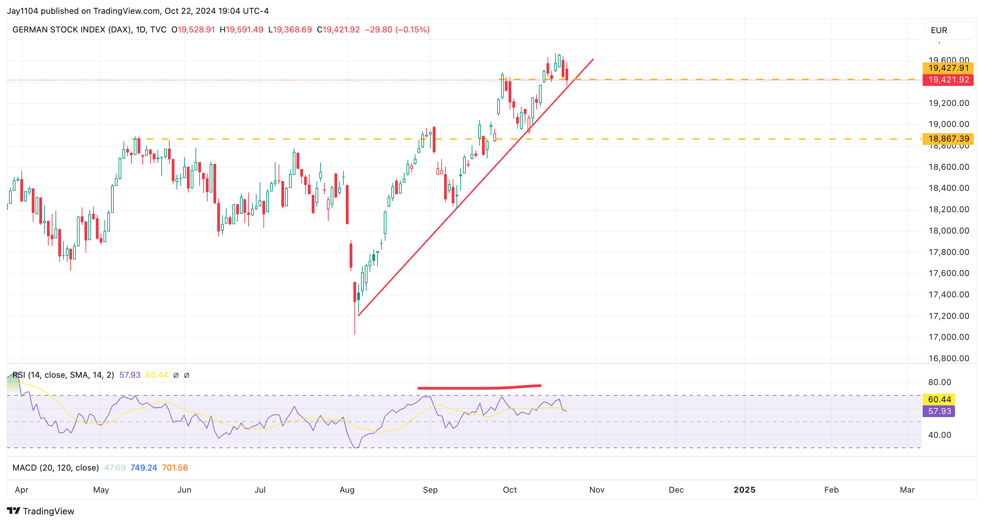Click the 18,200.00 price scale label
This screenshot has height=523, width=984.
click(949, 209)
